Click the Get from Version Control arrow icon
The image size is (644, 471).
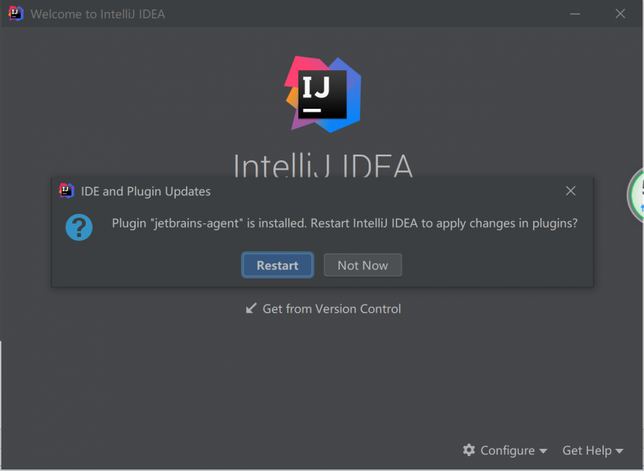point(251,309)
